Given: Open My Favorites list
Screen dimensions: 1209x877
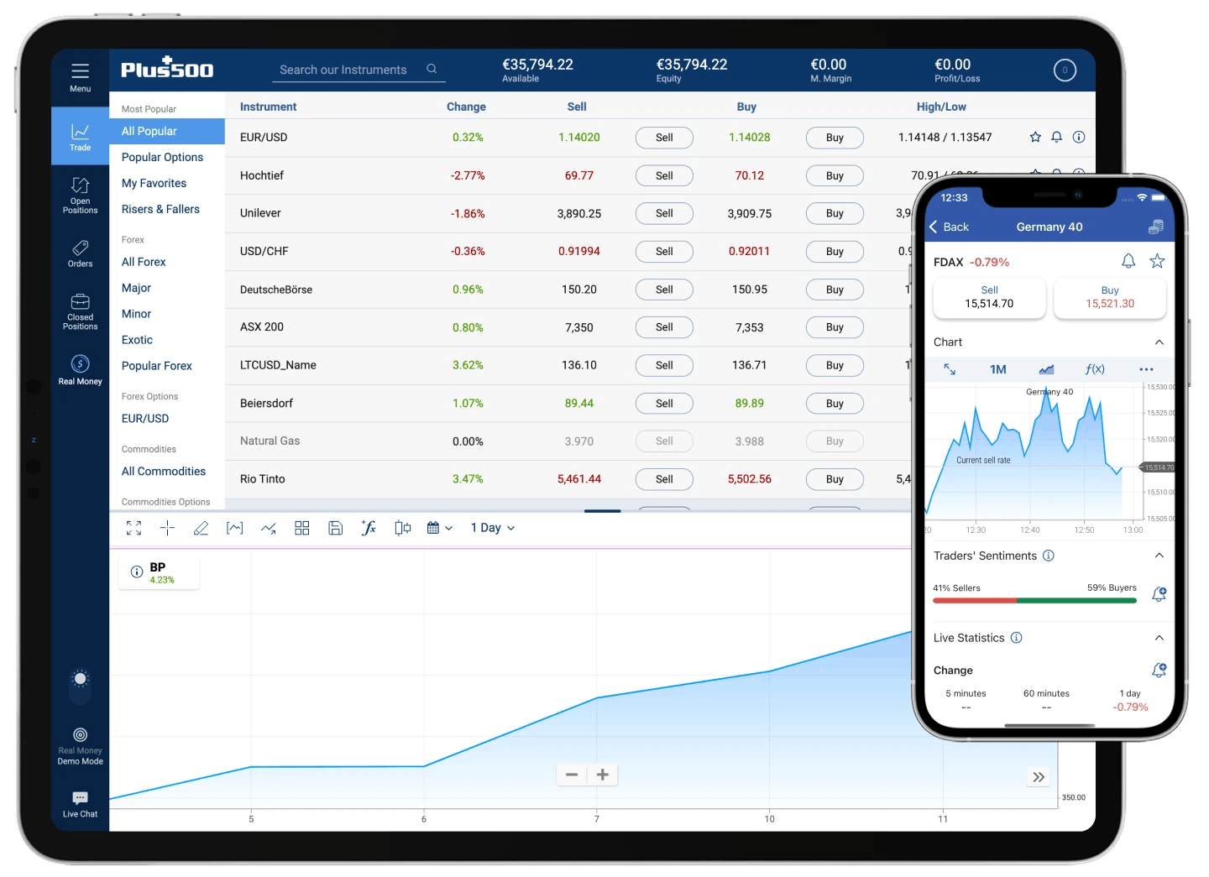Looking at the screenshot, I should (x=154, y=183).
